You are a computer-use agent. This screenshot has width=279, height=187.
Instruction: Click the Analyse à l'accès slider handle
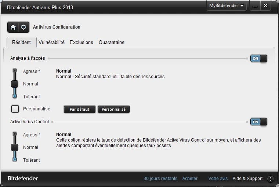pos(15,84)
